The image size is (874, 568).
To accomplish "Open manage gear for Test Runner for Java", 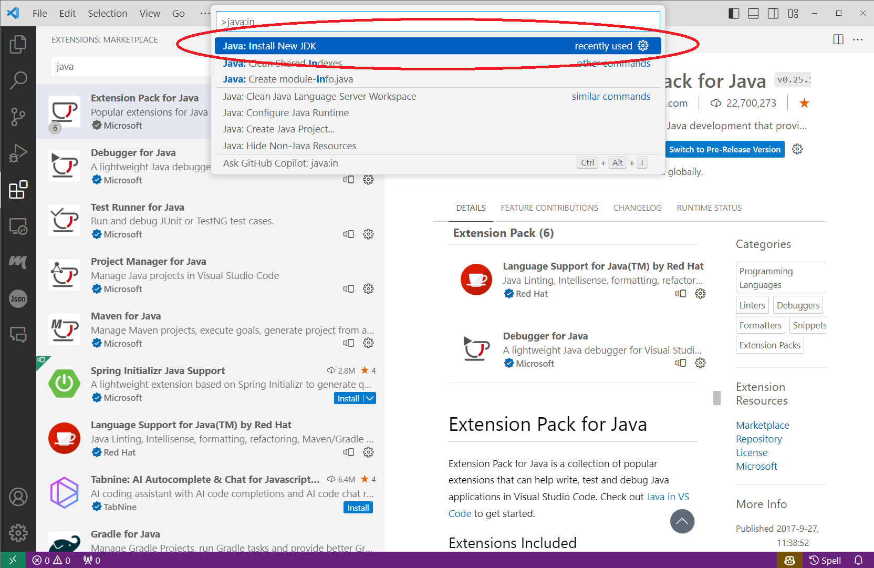I will click(368, 234).
